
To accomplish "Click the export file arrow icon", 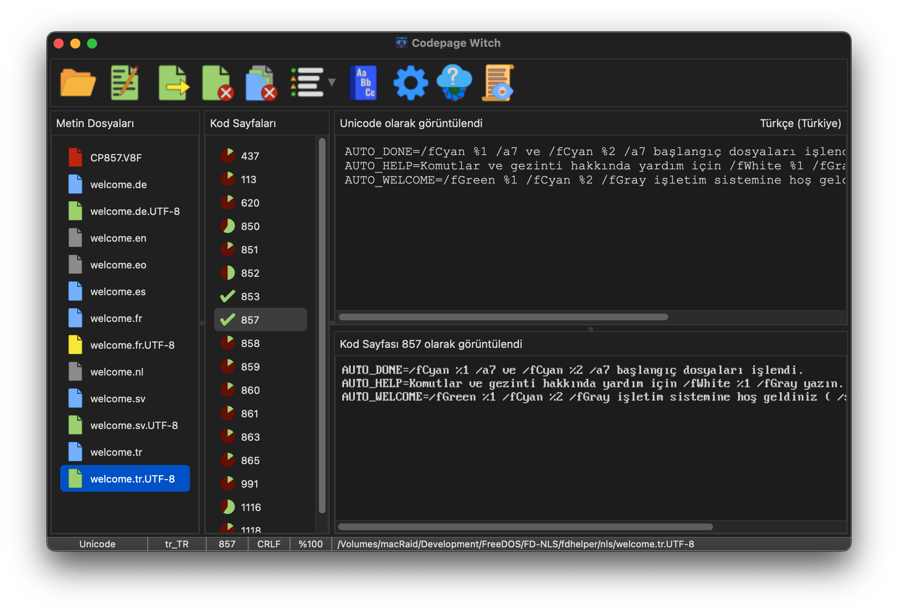I will click(173, 83).
